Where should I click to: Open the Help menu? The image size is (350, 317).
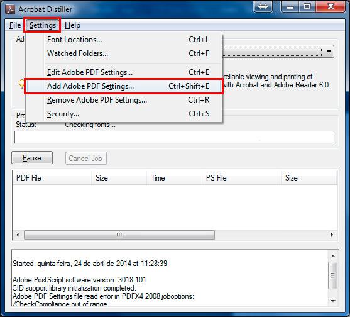click(x=72, y=25)
